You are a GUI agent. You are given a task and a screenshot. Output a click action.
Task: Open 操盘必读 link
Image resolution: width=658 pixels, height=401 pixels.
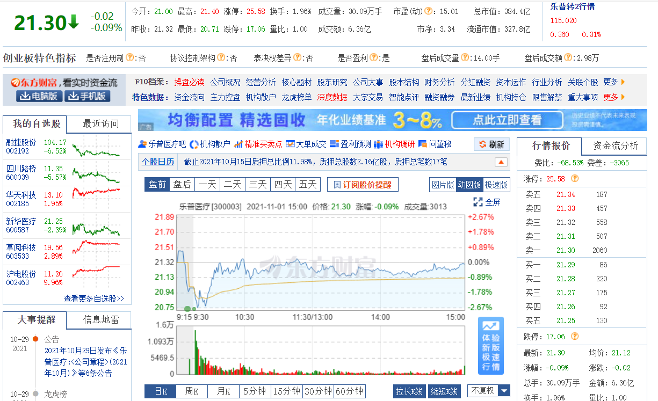coord(189,82)
